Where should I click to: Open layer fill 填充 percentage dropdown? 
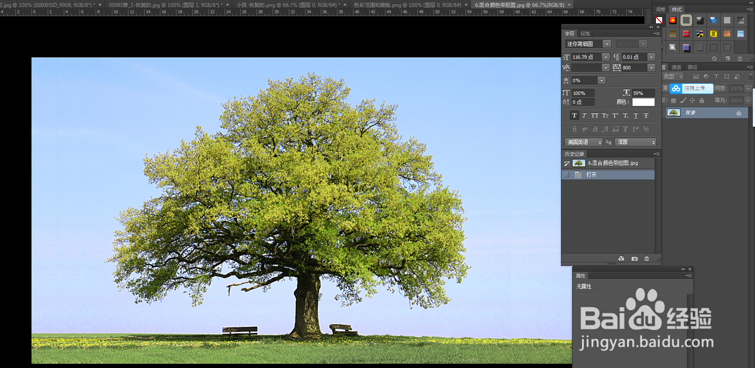749,100
